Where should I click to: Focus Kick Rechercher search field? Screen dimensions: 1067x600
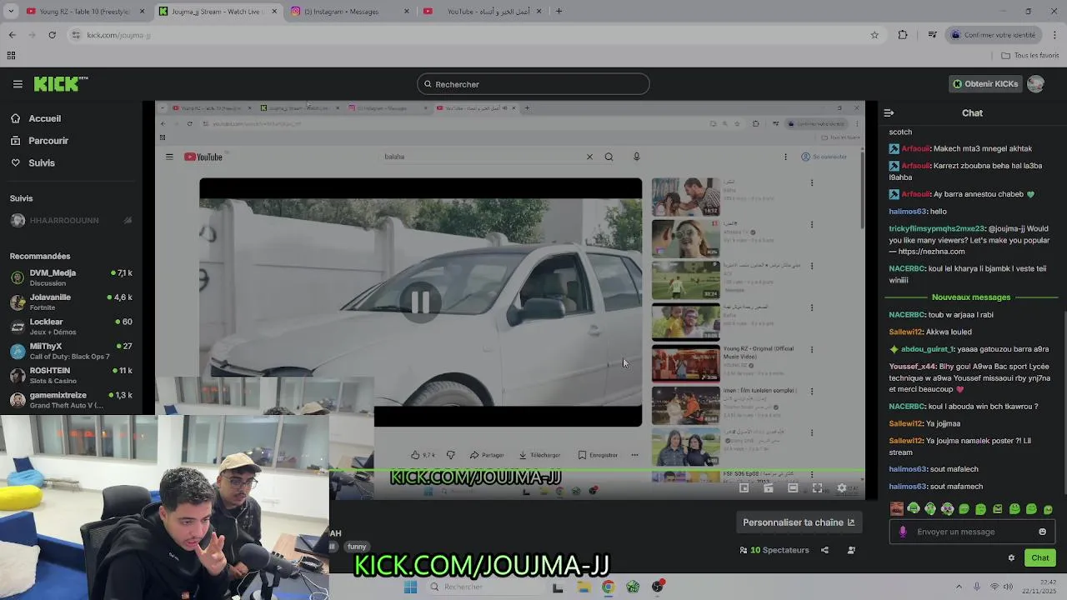(x=533, y=84)
